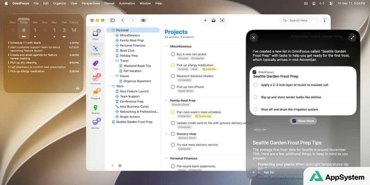Viewport: 370px width, 185px height.
Task: Select Today column in Forecast widget
Action: point(24,28)
